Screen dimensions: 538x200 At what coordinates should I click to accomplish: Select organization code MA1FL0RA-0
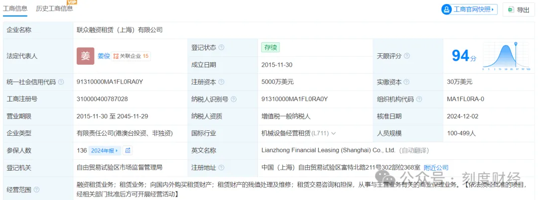[466, 100]
